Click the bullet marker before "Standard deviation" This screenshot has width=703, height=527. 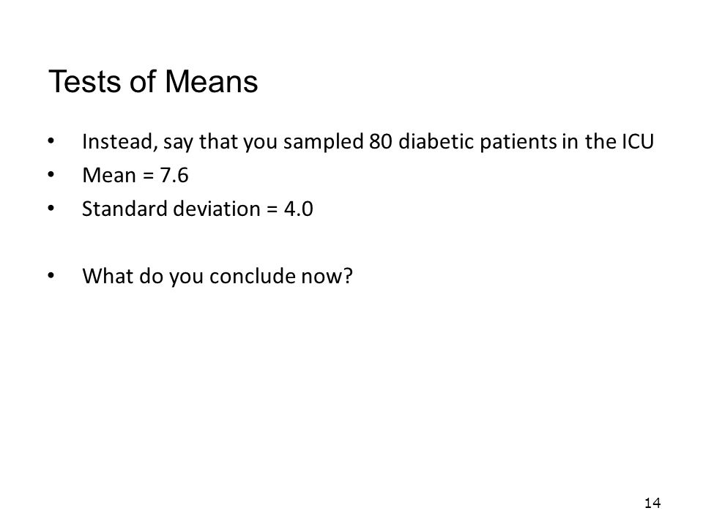51,209
